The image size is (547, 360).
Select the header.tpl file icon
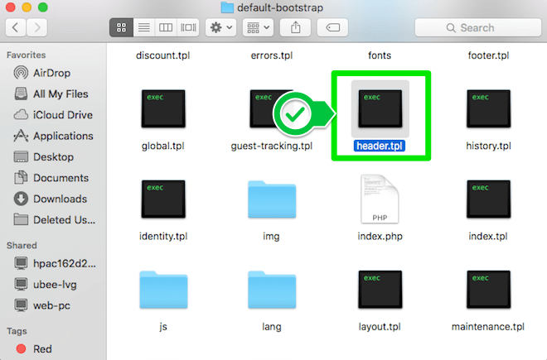coord(380,108)
